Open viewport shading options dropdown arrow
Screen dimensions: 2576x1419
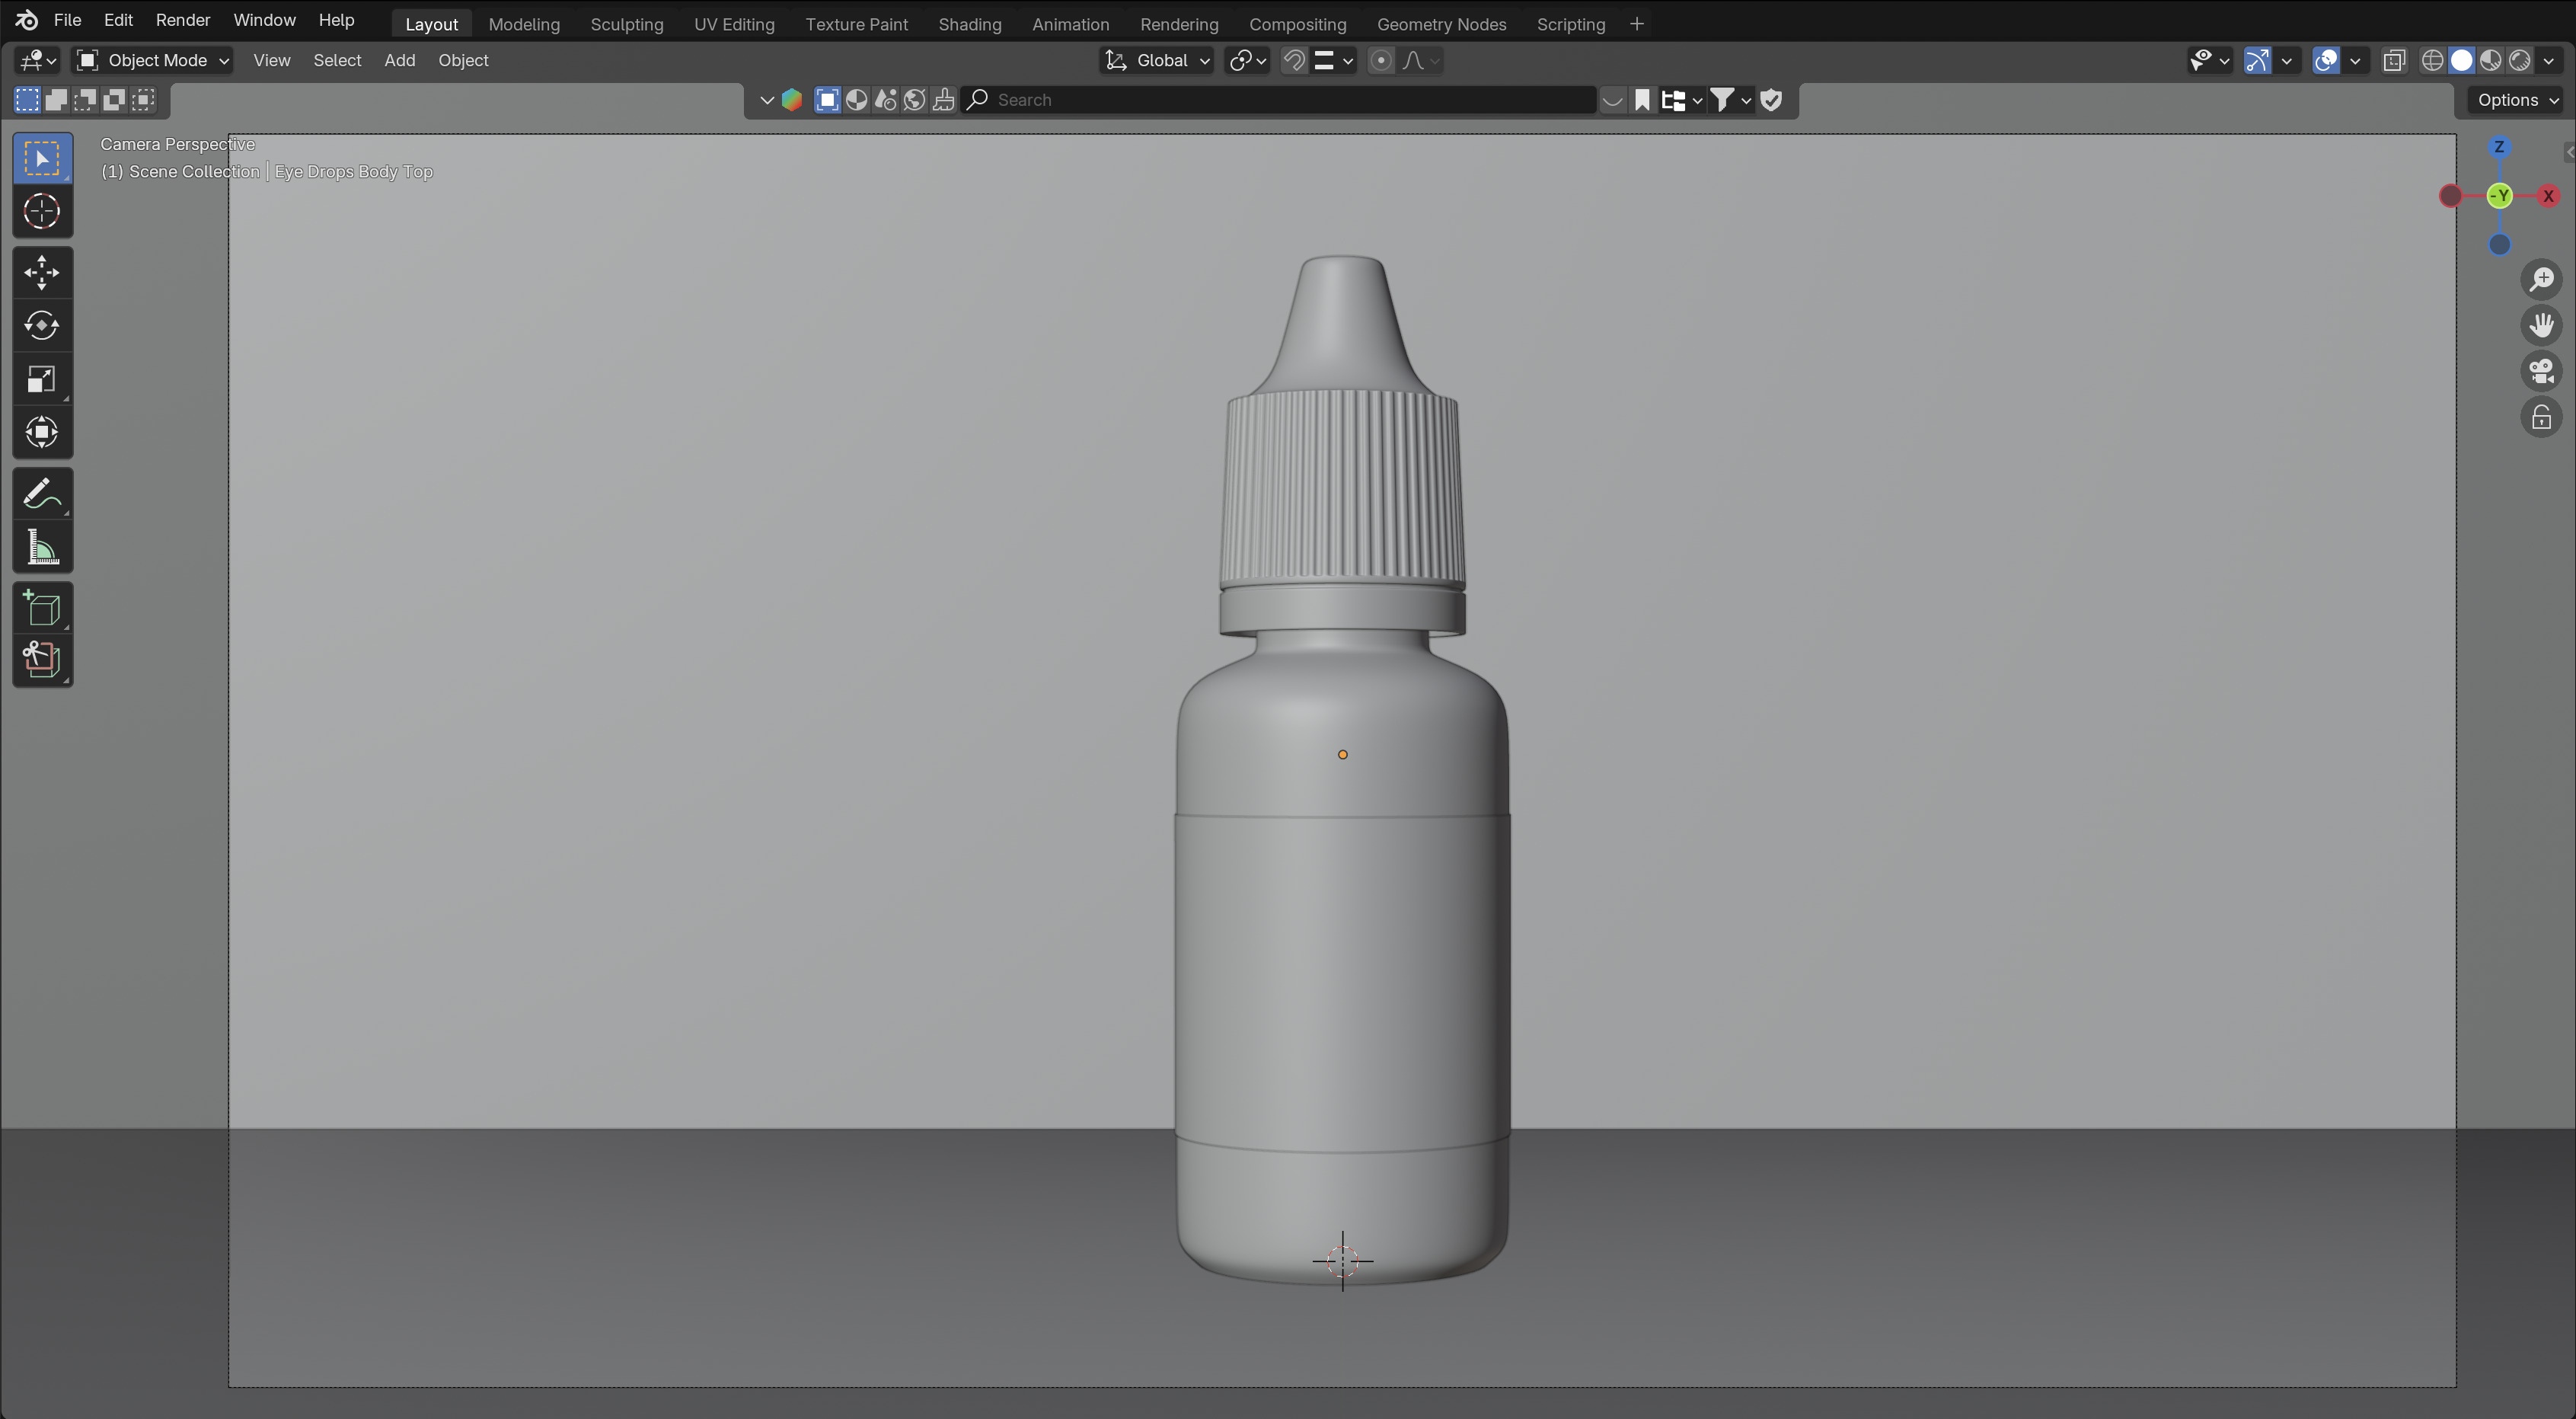pyautogui.click(x=2548, y=61)
